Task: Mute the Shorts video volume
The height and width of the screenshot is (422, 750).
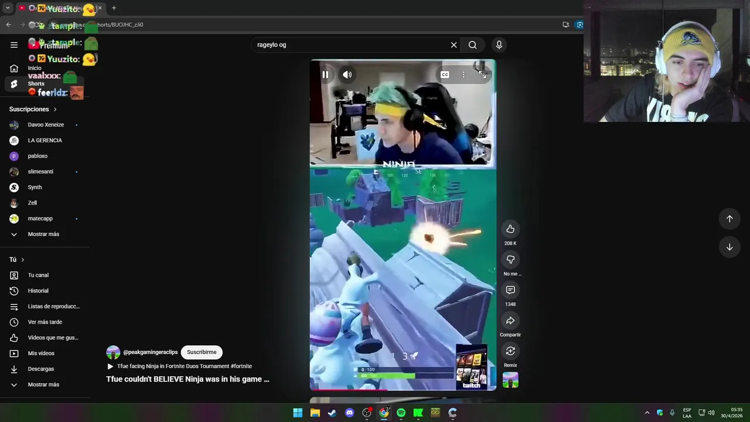Action: pyautogui.click(x=347, y=74)
